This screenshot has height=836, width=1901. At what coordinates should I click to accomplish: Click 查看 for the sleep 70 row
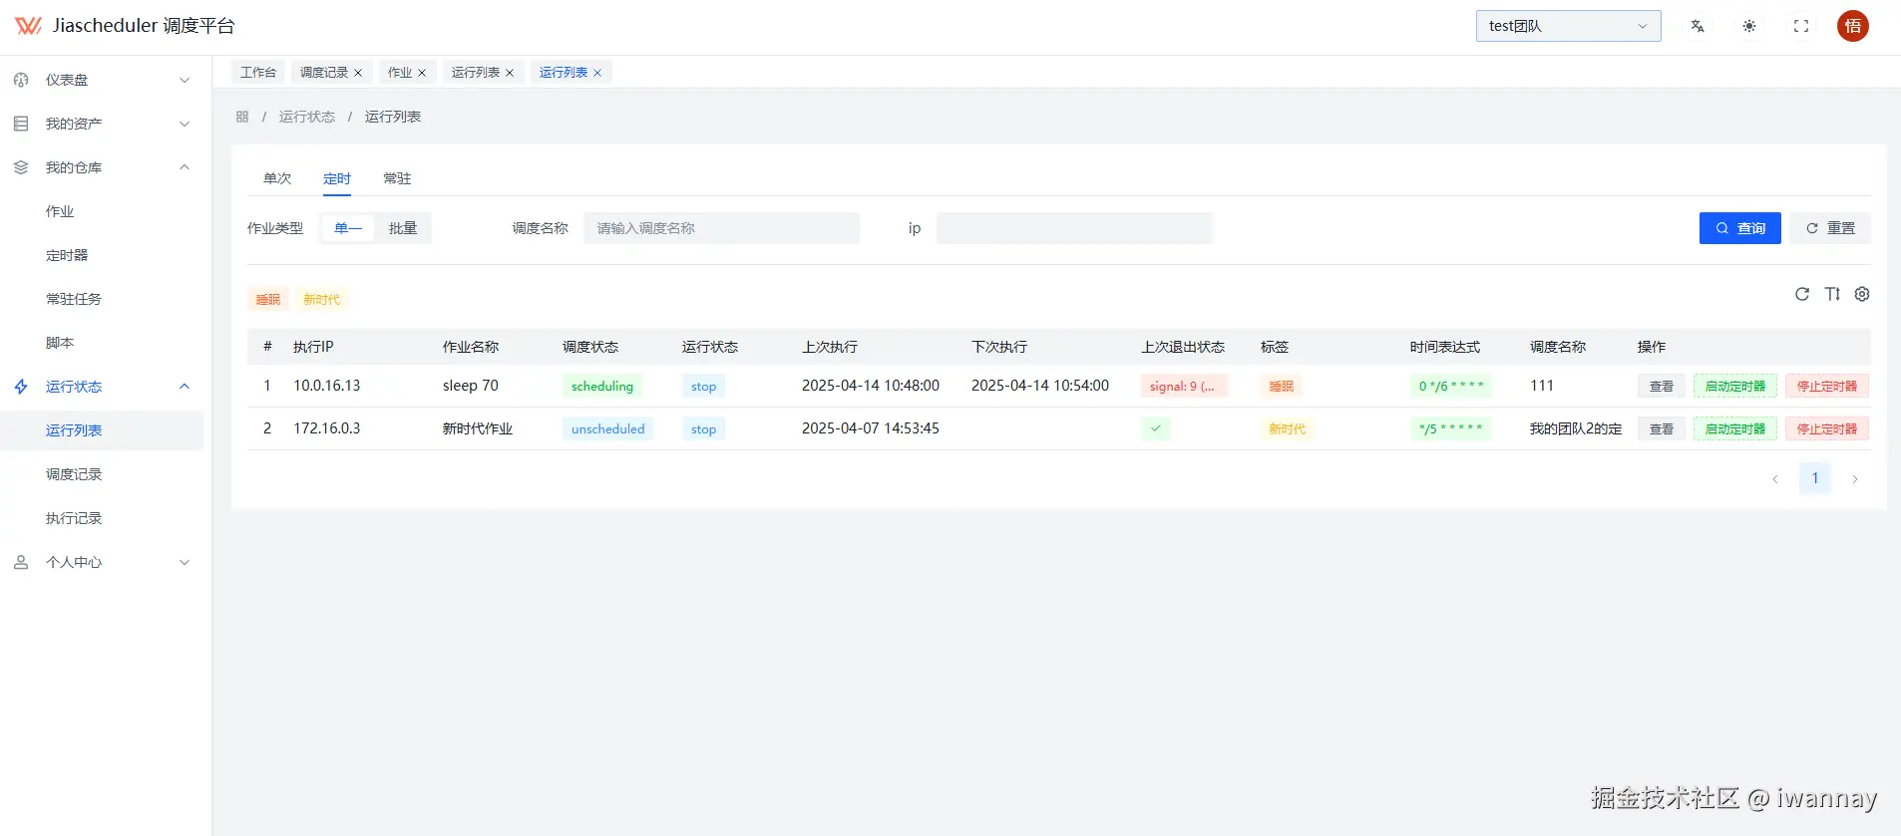pyautogui.click(x=1662, y=387)
